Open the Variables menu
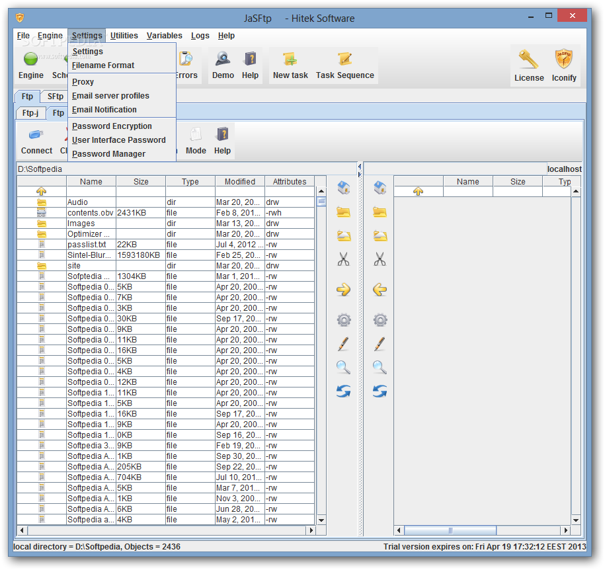The height and width of the screenshot is (570, 605). pyautogui.click(x=165, y=36)
